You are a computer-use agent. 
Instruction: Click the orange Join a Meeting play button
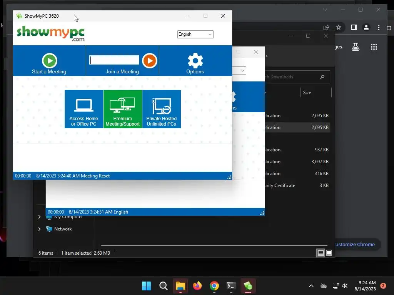tap(150, 60)
